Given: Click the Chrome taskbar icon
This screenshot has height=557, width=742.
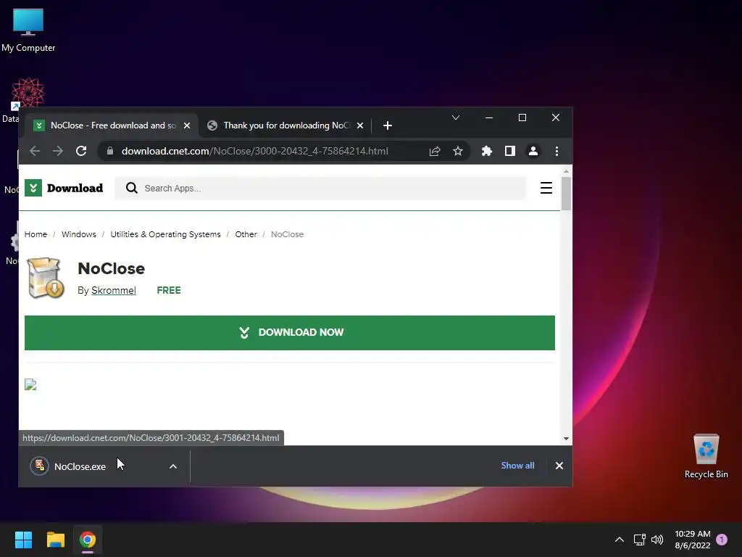Looking at the screenshot, I should point(88,540).
